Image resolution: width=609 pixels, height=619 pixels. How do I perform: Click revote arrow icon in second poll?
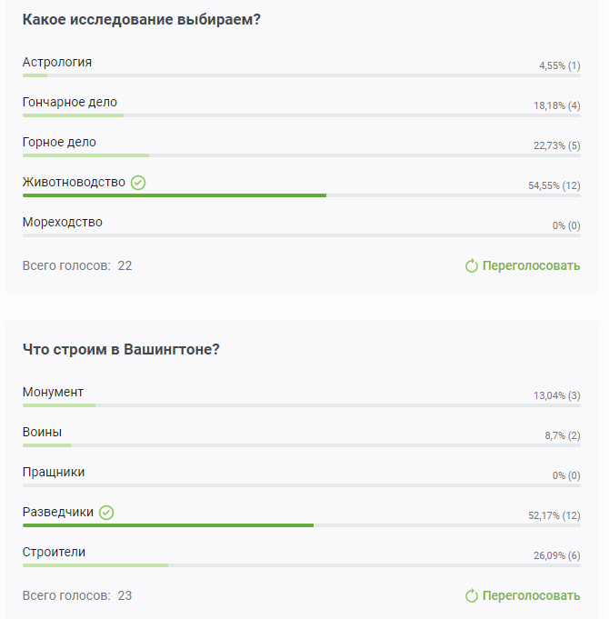click(x=472, y=596)
